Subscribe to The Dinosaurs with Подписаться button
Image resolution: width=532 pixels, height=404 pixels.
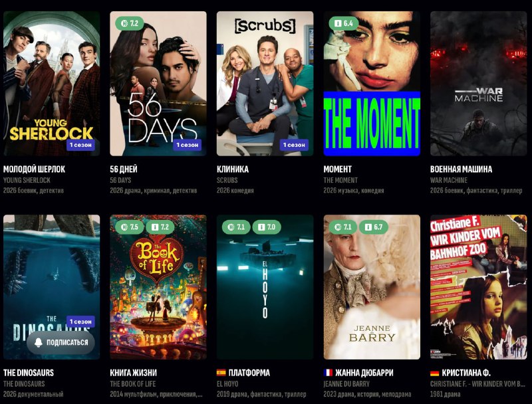pyautogui.click(x=61, y=342)
